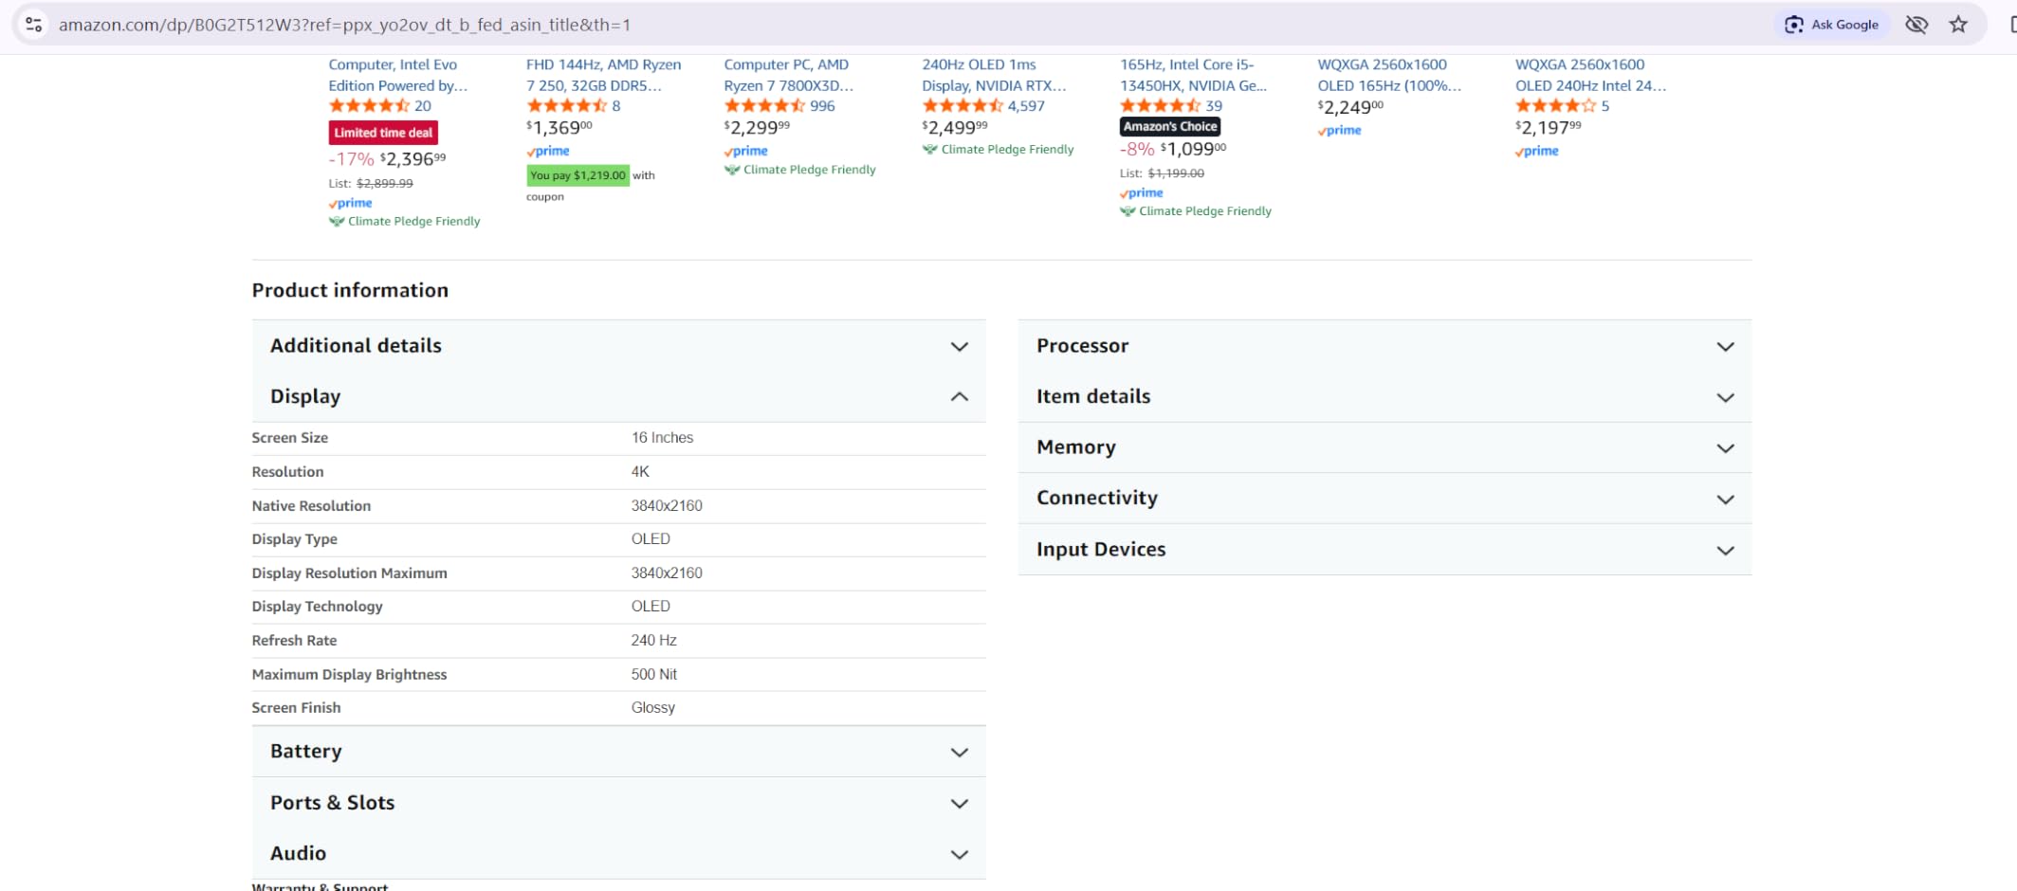This screenshot has width=2017, height=891.
Task: Click the tracking protection eye icon
Action: click(1916, 25)
